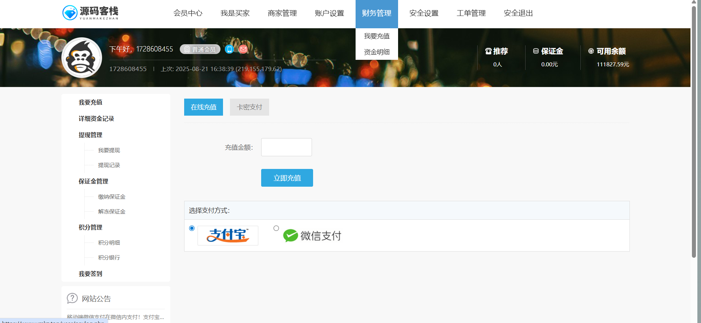Choose 我要充值 from the dropdown menu
This screenshot has height=323, width=701.
[x=377, y=36]
